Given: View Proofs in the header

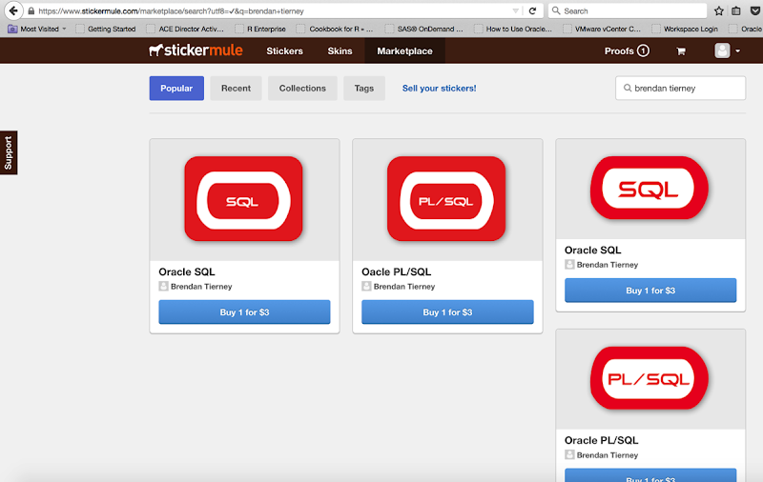Looking at the screenshot, I should click(x=627, y=51).
